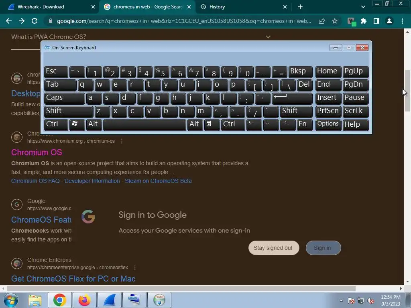
Task: Click the up arrow key on keyboard
Action: (x=271, y=111)
